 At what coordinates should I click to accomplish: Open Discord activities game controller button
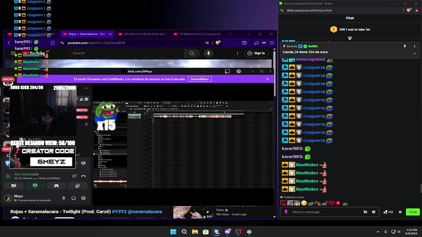(56, 186)
